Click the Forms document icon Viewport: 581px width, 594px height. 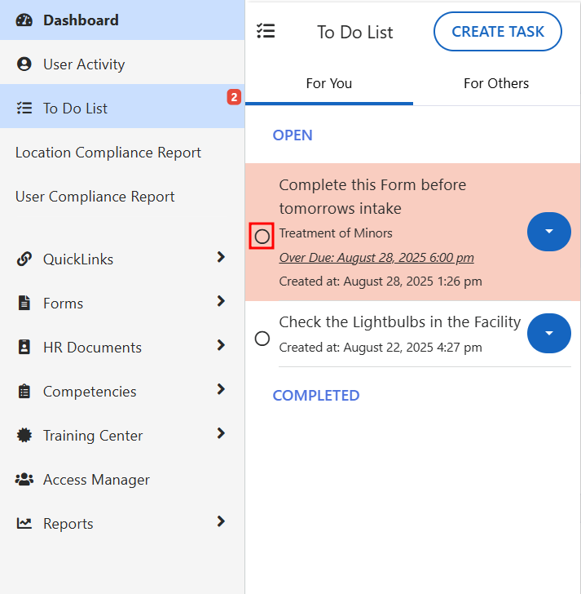pyautogui.click(x=24, y=304)
